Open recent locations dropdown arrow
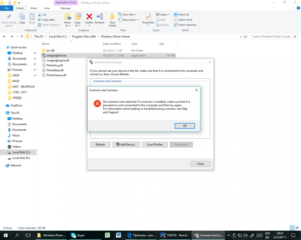 (x=17, y=37)
